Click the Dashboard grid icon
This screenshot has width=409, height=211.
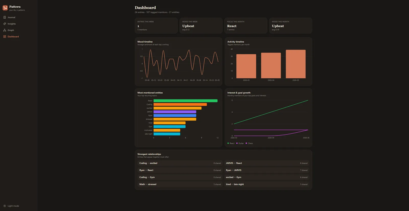(x=5, y=36)
